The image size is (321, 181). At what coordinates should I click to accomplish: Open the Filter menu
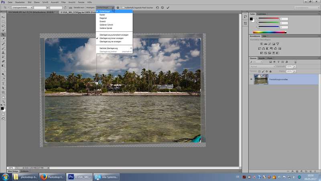63,2
